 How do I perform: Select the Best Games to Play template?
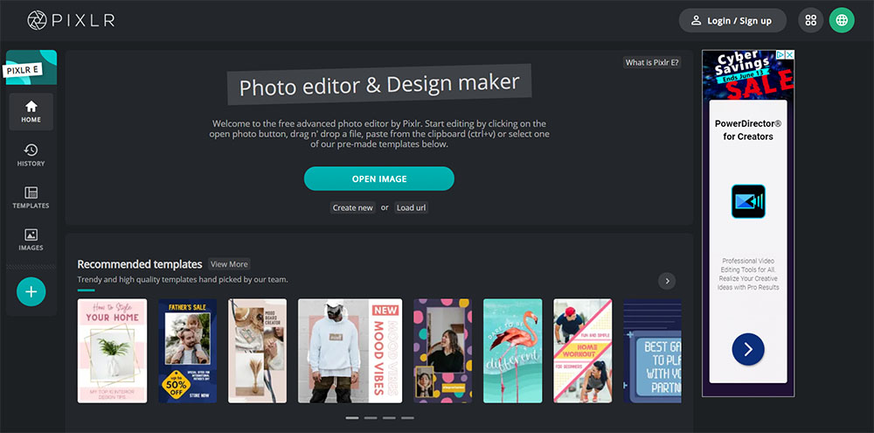[x=652, y=351]
